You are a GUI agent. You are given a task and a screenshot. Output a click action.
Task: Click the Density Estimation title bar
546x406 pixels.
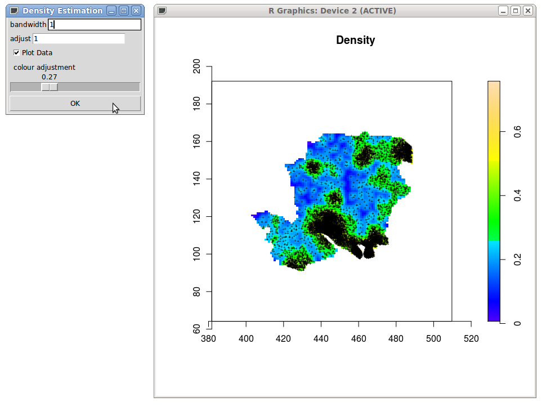coord(62,11)
